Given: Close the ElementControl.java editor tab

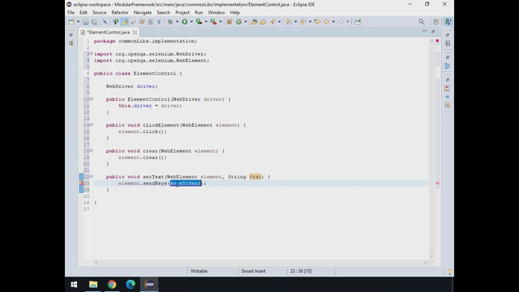Looking at the screenshot, I should [x=135, y=32].
